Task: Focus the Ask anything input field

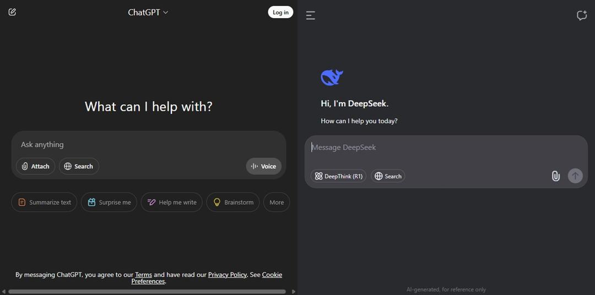Action: point(148,144)
